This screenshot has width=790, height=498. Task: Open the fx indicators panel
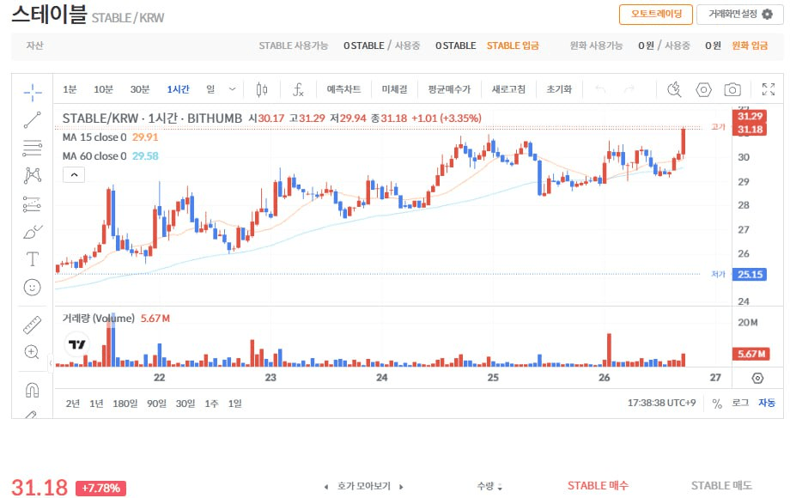click(x=296, y=88)
